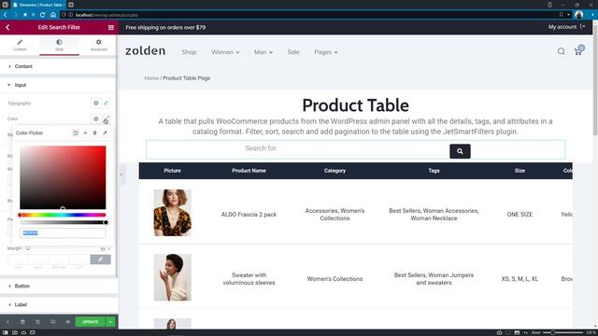Click the UPDATE button
Screen dimensions: 598x336
(91, 322)
